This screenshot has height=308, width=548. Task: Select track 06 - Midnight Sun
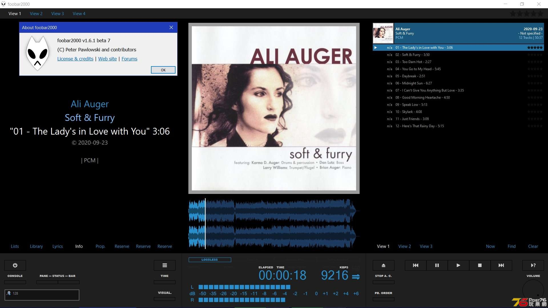point(458,83)
